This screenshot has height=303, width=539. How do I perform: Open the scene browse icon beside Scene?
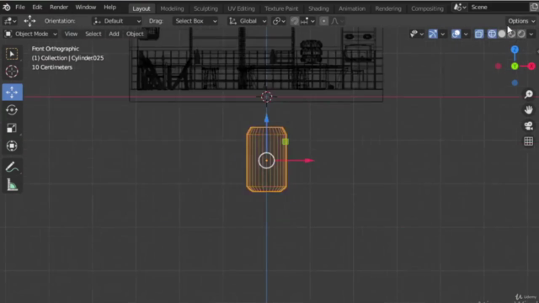(459, 8)
